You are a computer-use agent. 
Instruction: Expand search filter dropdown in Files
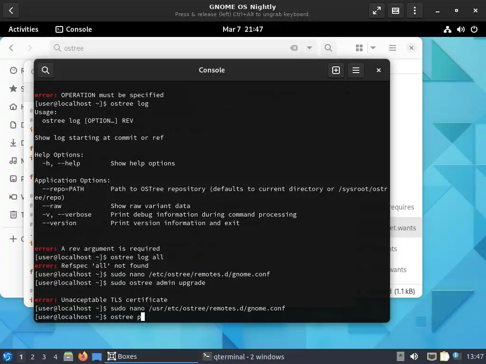[309, 48]
